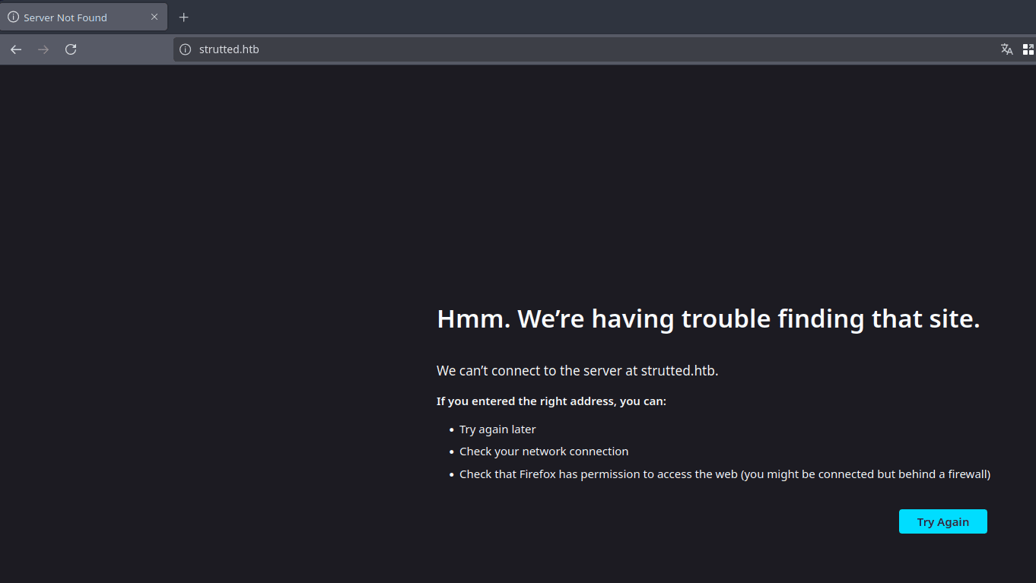The height and width of the screenshot is (583, 1036).
Task: Click the translate page icon
Action: [1006, 49]
